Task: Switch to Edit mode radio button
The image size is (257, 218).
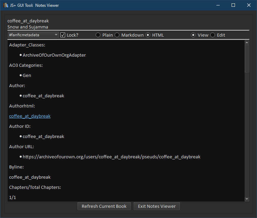Action: 213,35
